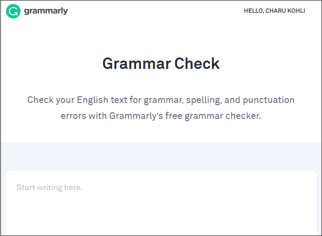Viewport: 322px width, 236px height.
Task: Open the HELLO, CHARU KOHLI account menu
Action: [274, 11]
